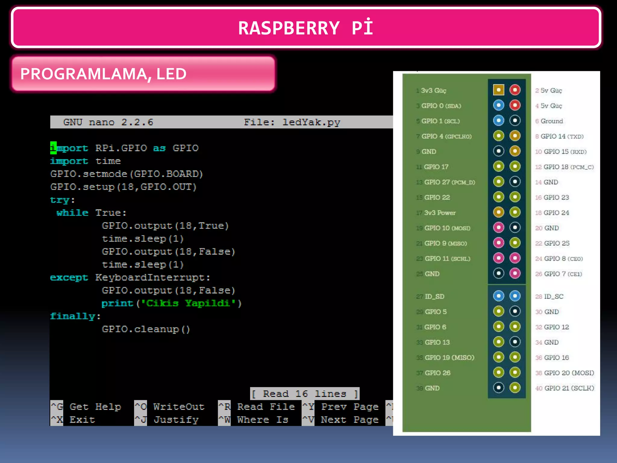
Task: Click the 'try:' keyword line
Action: tap(63, 200)
